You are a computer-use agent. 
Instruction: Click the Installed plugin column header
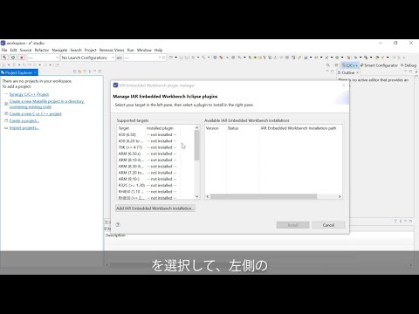click(x=162, y=128)
